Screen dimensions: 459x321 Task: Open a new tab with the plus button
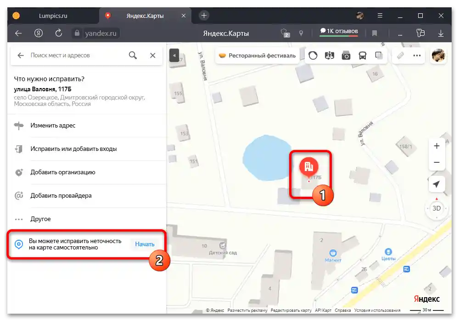pyautogui.click(x=204, y=16)
